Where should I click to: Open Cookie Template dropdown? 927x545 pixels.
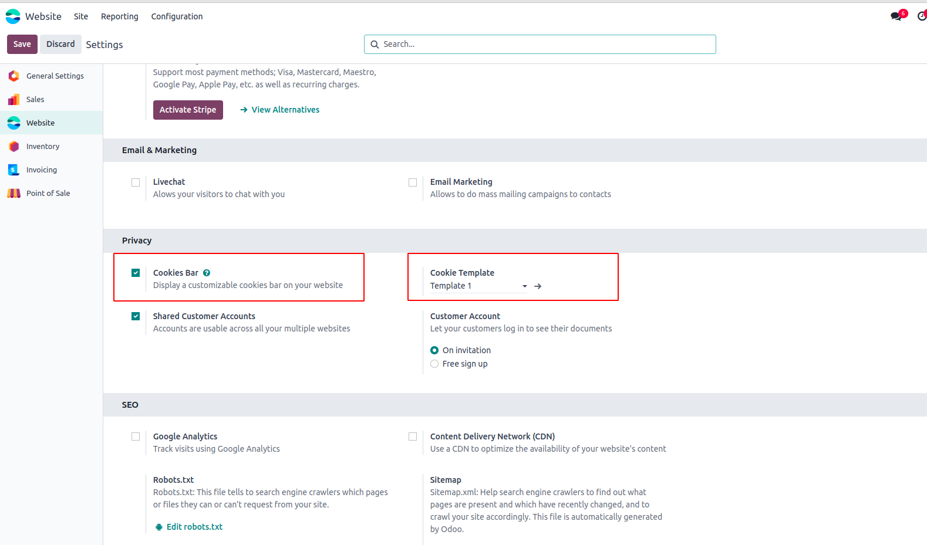(478, 286)
